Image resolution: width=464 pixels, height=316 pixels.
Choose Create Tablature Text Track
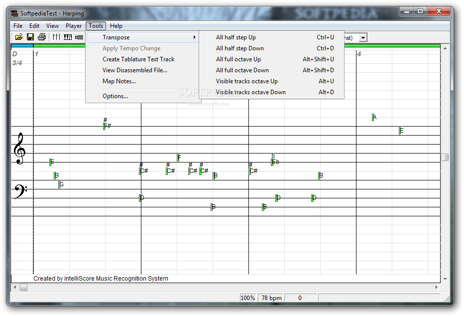pyautogui.click(x=142, y=59)
